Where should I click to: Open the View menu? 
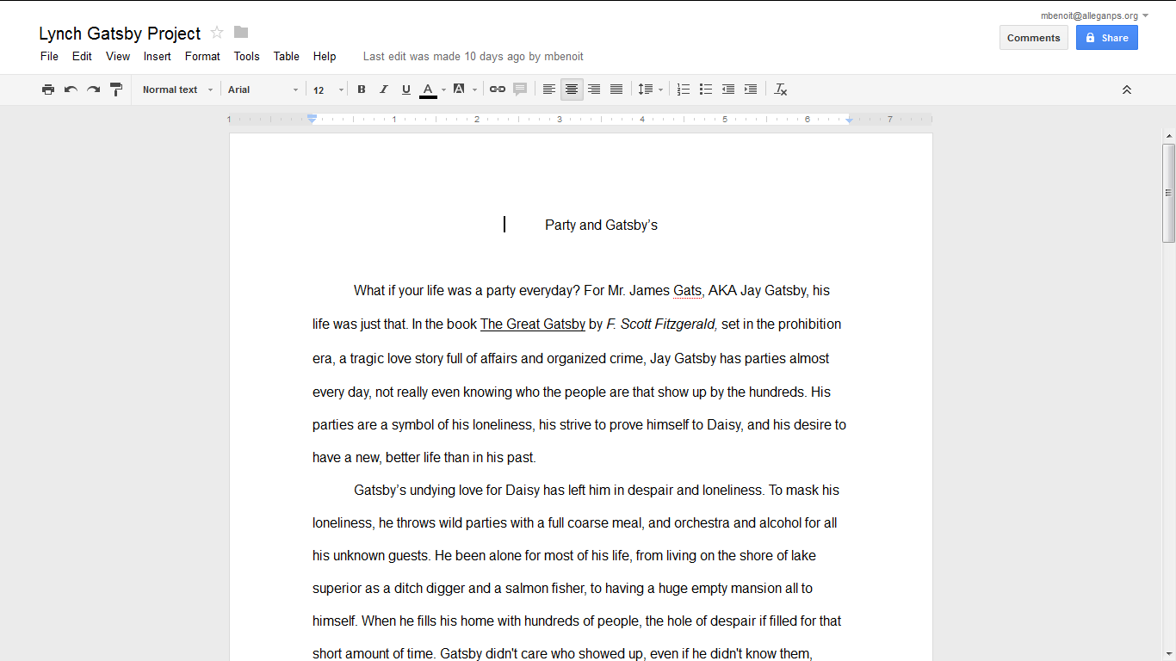[118, 56]
